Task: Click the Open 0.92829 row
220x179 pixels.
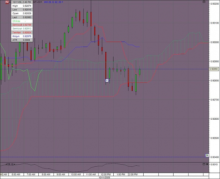Action: pyautogui.click(x=22, y=13)
